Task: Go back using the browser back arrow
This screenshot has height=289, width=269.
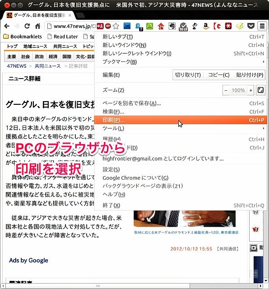Action: [7, 26]
